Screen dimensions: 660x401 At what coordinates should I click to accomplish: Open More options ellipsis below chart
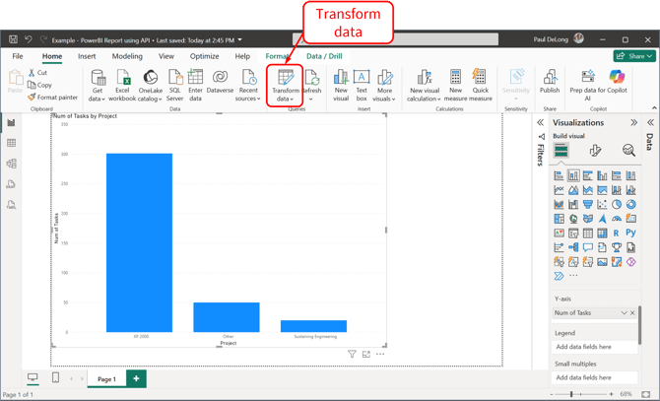(380, 355)
